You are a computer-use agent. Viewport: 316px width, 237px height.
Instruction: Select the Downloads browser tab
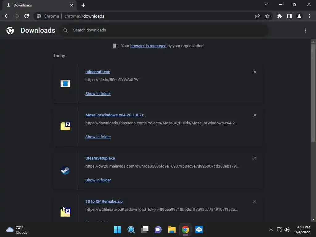(x=39, y=5)
